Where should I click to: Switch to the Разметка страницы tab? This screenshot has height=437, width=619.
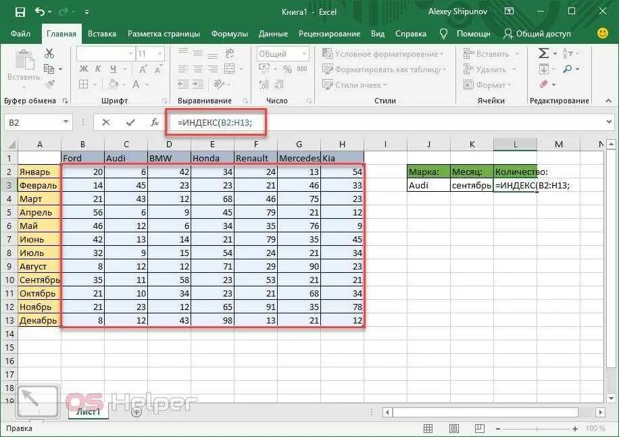point(164,34)
